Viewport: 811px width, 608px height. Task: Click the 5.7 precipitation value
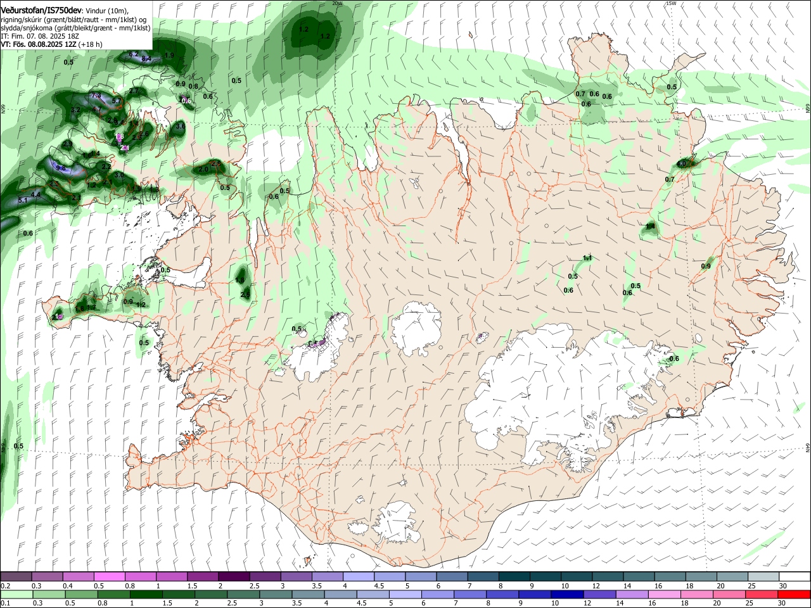click(x=117, y=101)
